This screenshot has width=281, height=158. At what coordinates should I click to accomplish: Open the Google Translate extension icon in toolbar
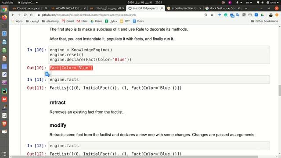coord(238,15)
